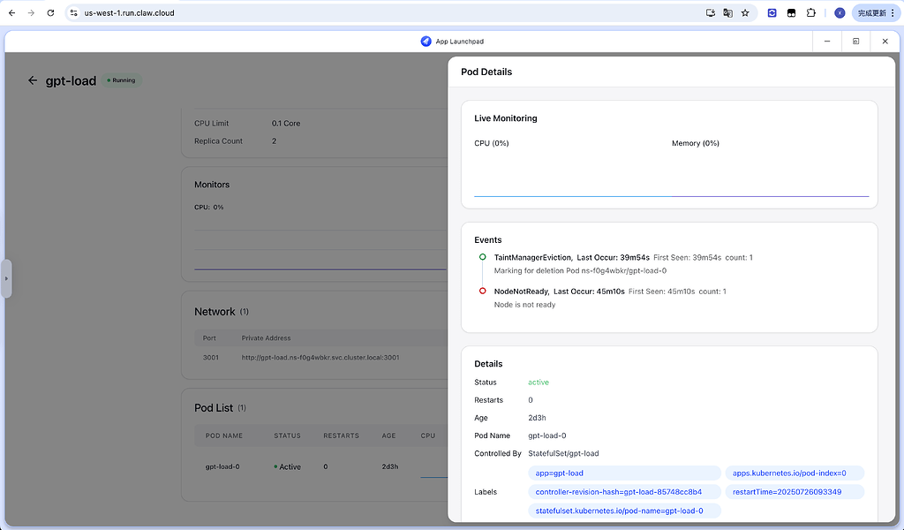The image size is (904, 530).
Task: Click the TaintManagerEviction event title
Action: pyautogui.click(x=532, y=257)
